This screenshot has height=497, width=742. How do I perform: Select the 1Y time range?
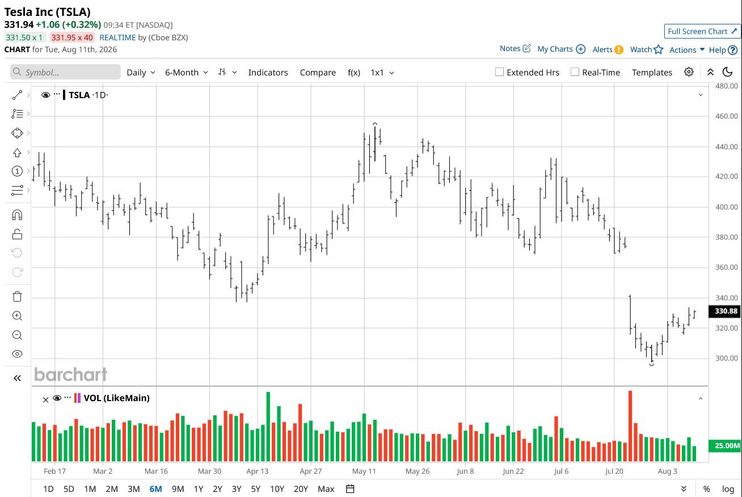pyautogui.click(x=198, y=489)
